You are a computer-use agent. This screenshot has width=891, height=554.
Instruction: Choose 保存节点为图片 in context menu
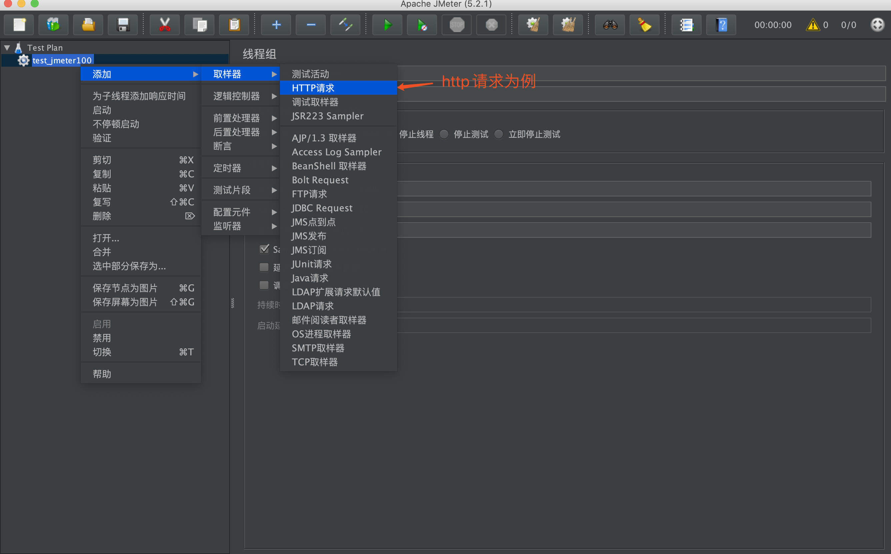click(141, 288)
